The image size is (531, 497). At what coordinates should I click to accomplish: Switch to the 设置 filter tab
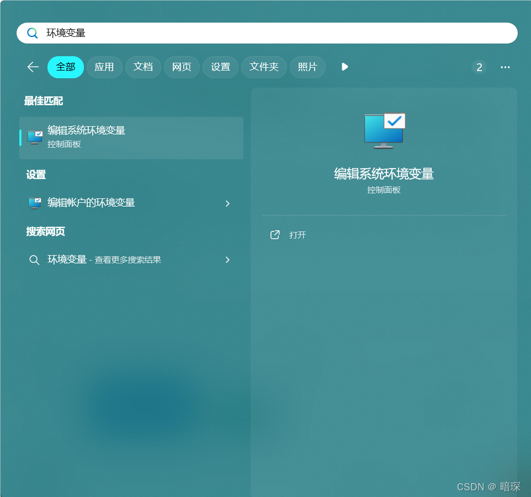(220, 67)
